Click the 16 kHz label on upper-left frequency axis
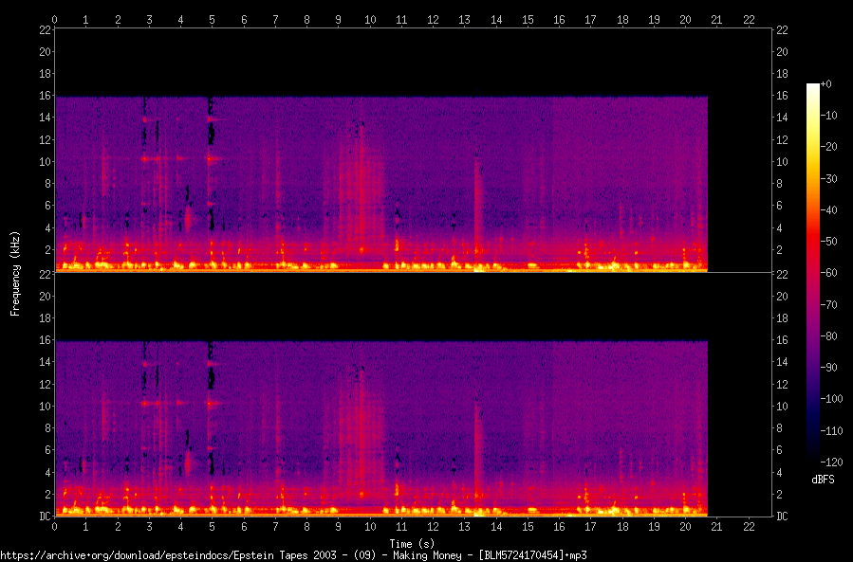Screen dimensions: 853x562 (x=44, y=96)
